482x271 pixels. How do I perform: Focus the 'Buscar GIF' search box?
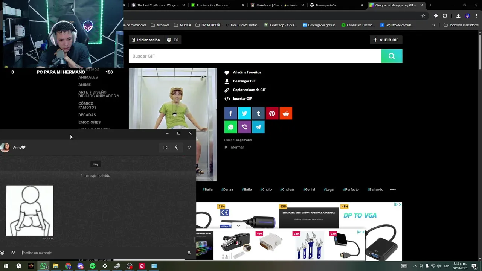tap(255, 56)
